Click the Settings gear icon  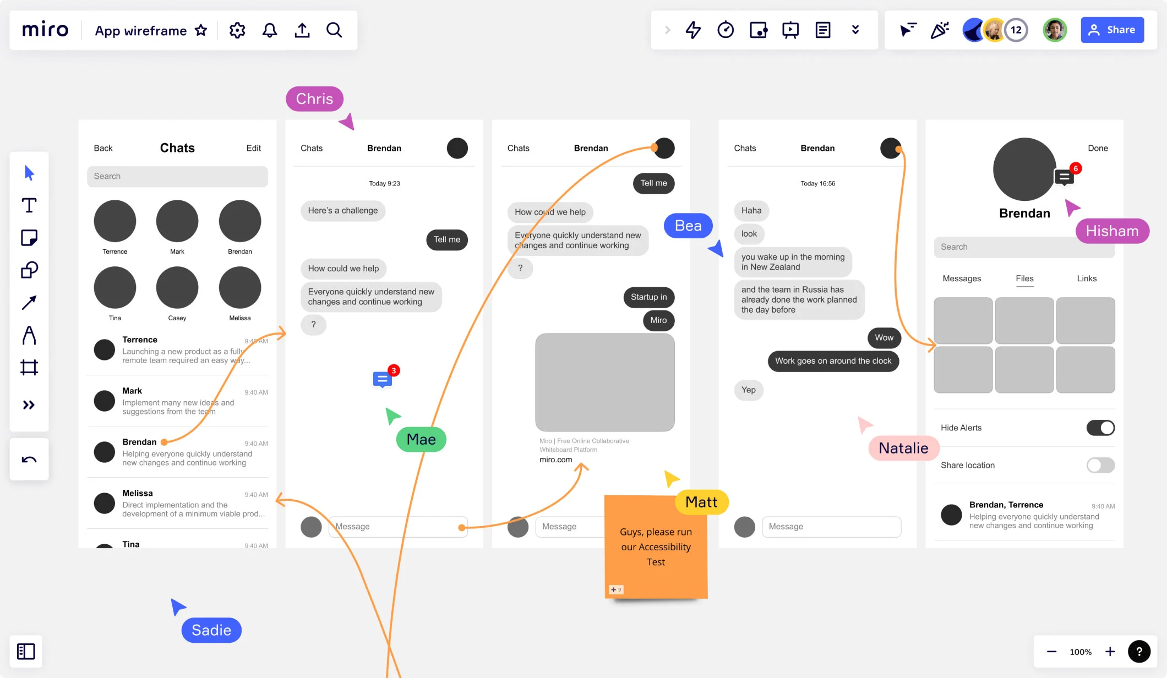pos(237,30)
